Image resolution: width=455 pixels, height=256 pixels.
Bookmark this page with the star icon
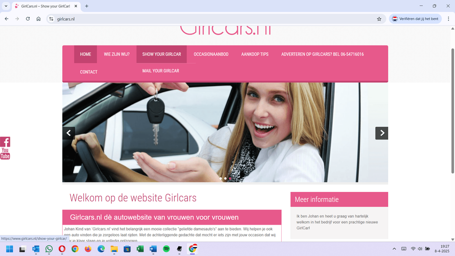point(379,19)
